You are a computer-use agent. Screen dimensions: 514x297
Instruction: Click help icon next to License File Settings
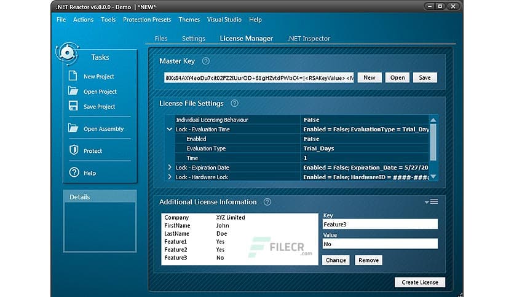coord(234,104)
